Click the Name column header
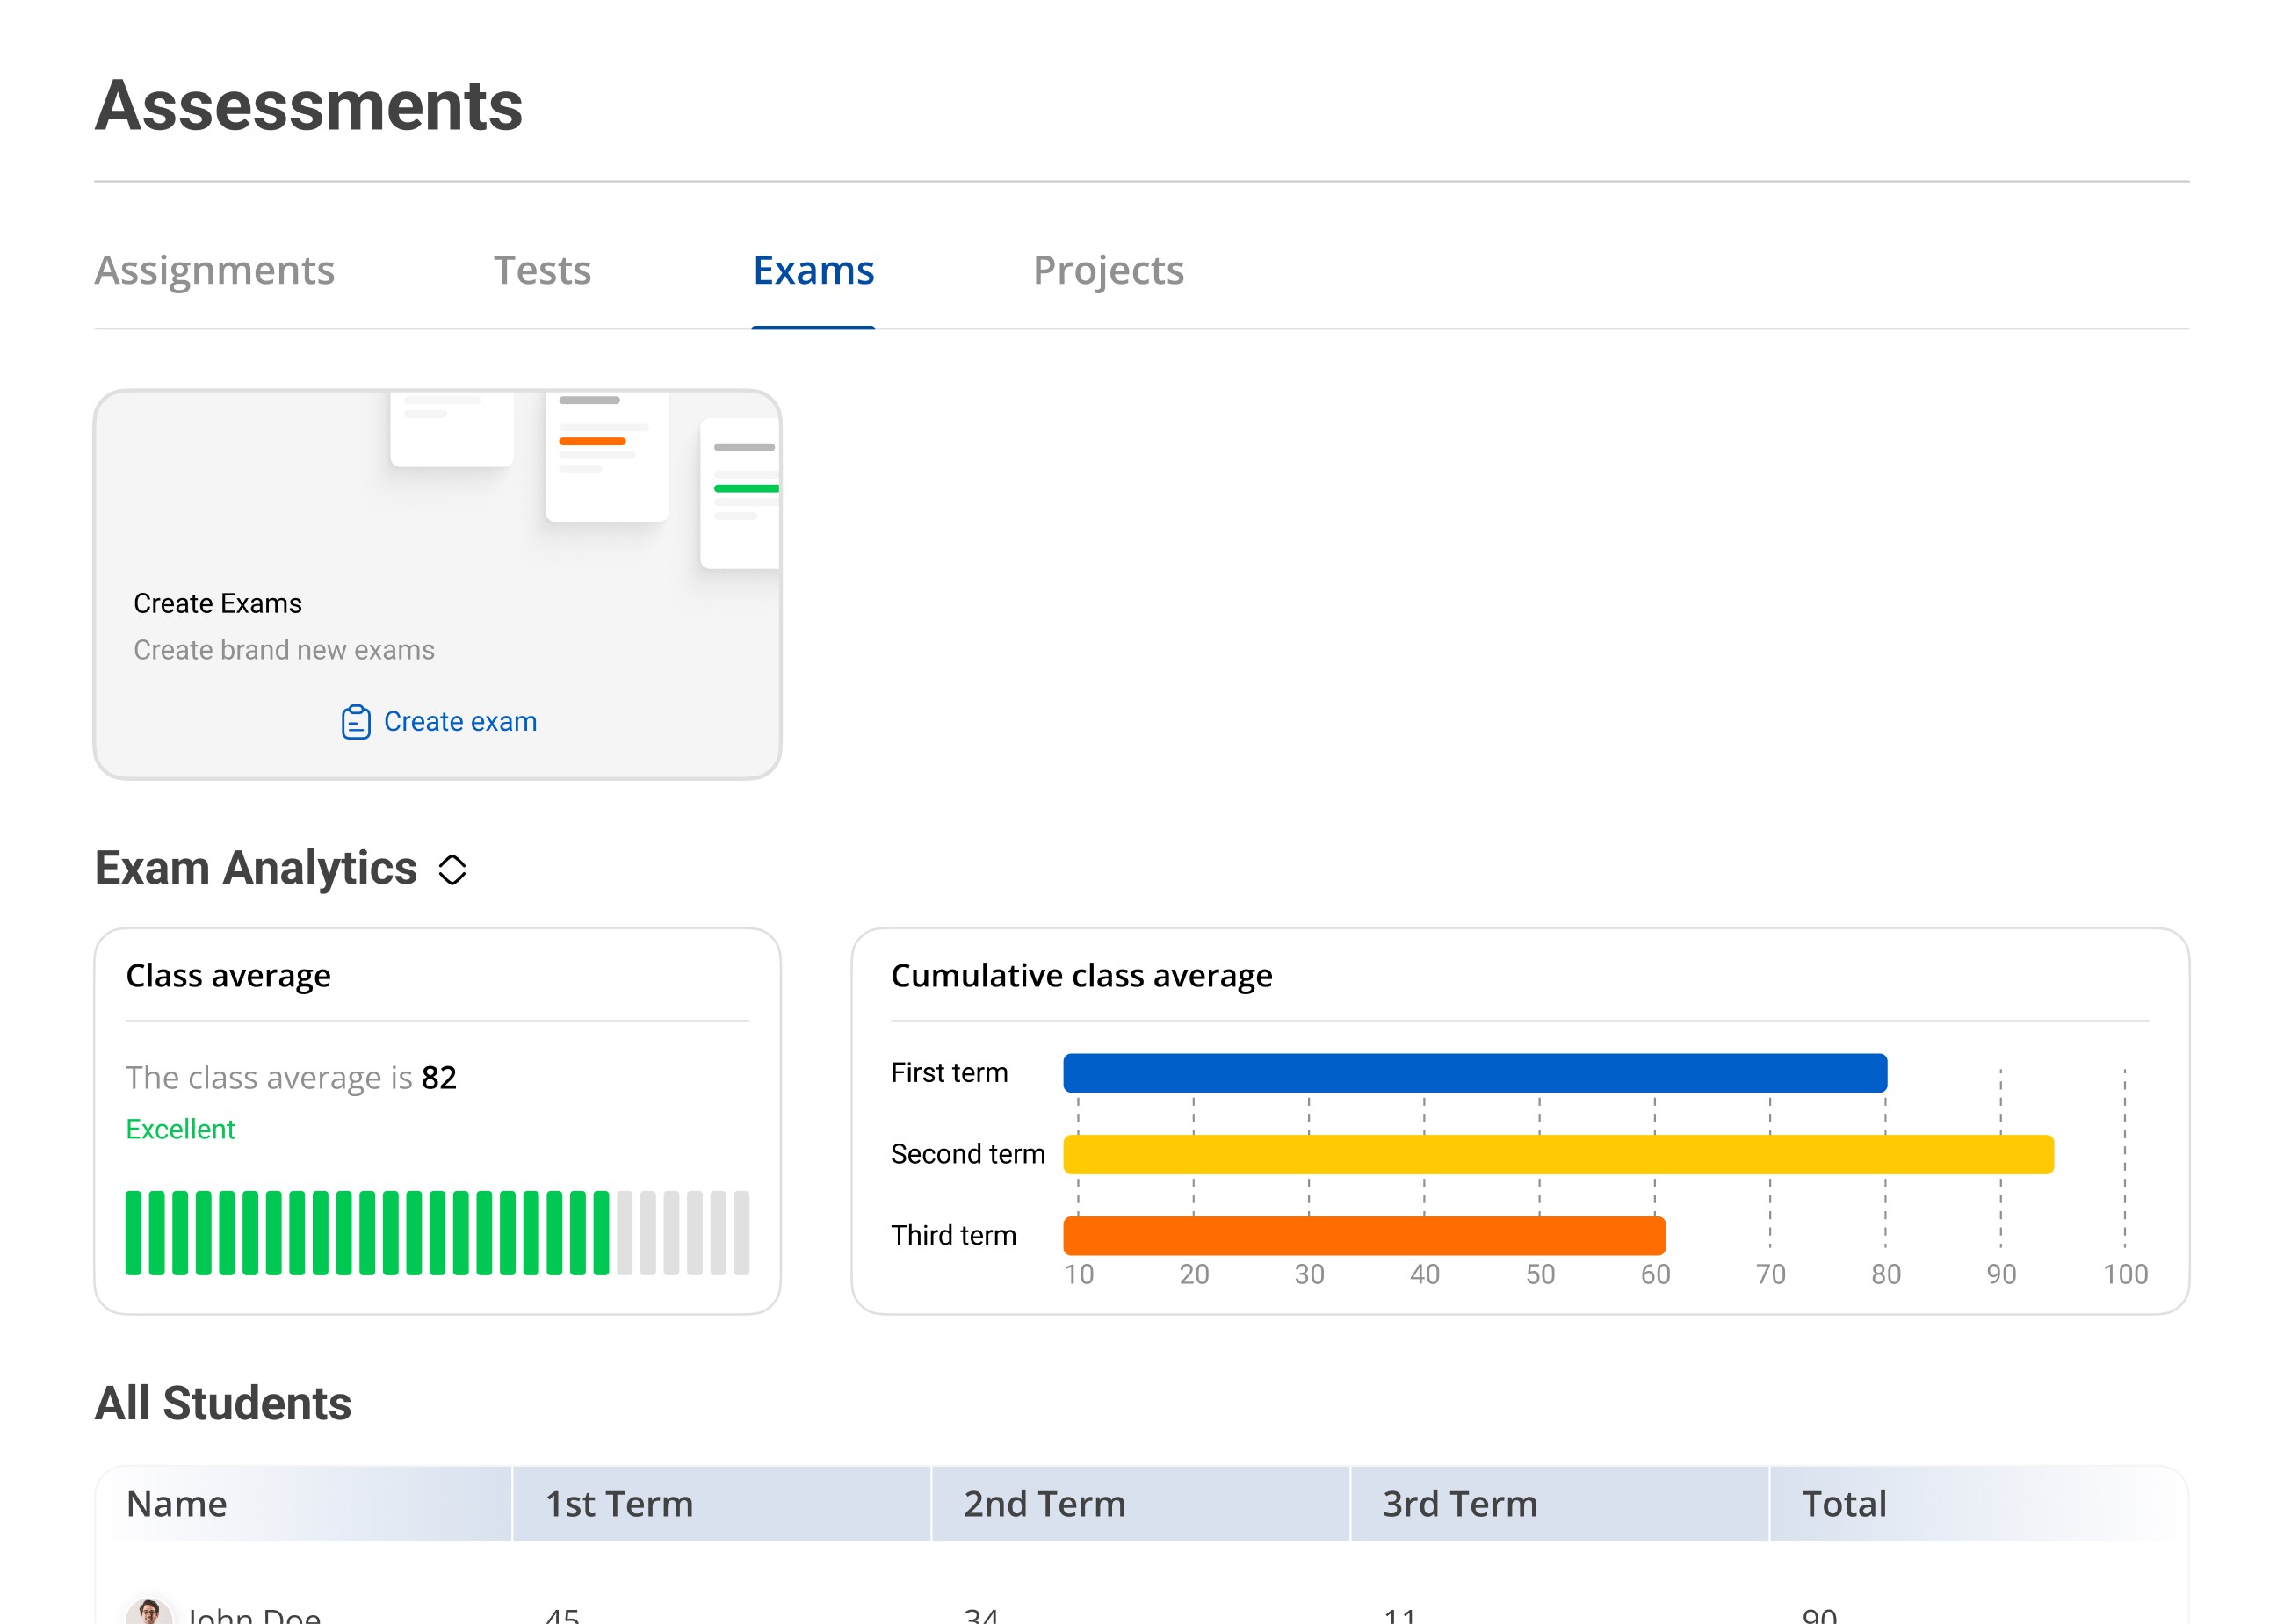Viewport: 2284px width, 1624px height. tap(177, 1503)
